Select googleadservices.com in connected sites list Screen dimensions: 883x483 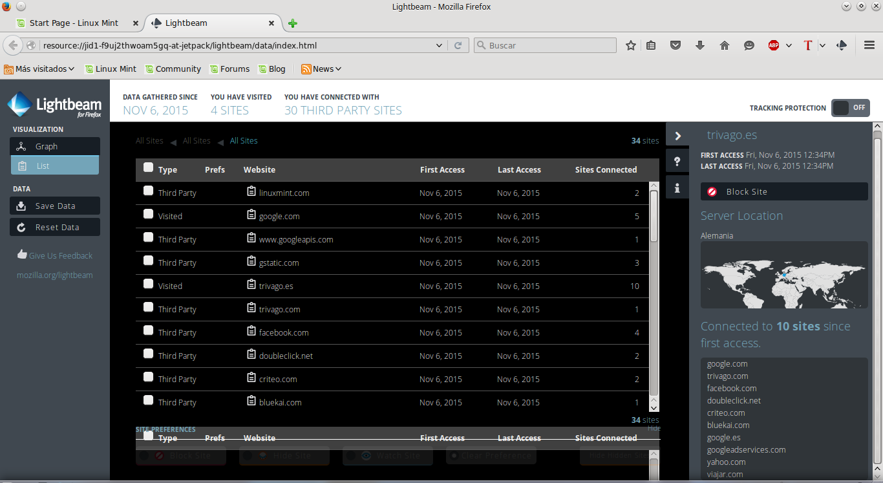[x=747, y=449]
